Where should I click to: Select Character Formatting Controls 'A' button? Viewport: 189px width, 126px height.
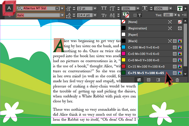[x=9, y=8]
